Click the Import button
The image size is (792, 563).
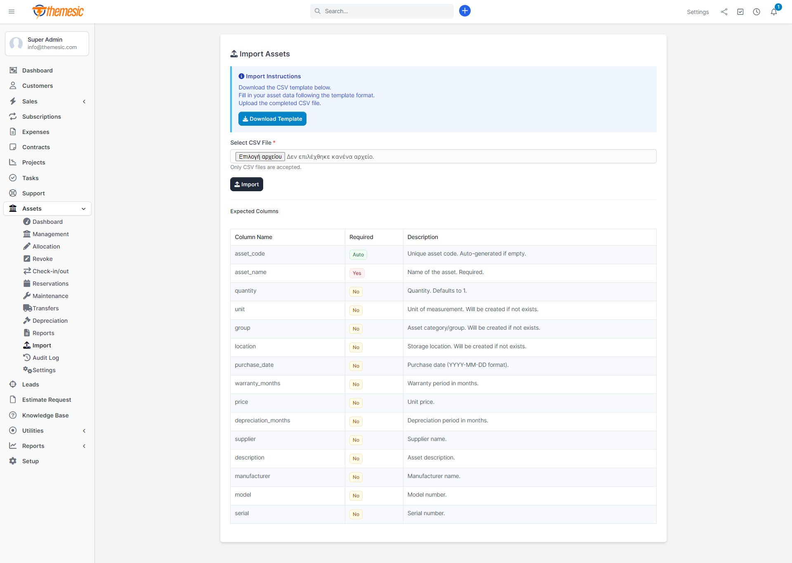point(246,184)
